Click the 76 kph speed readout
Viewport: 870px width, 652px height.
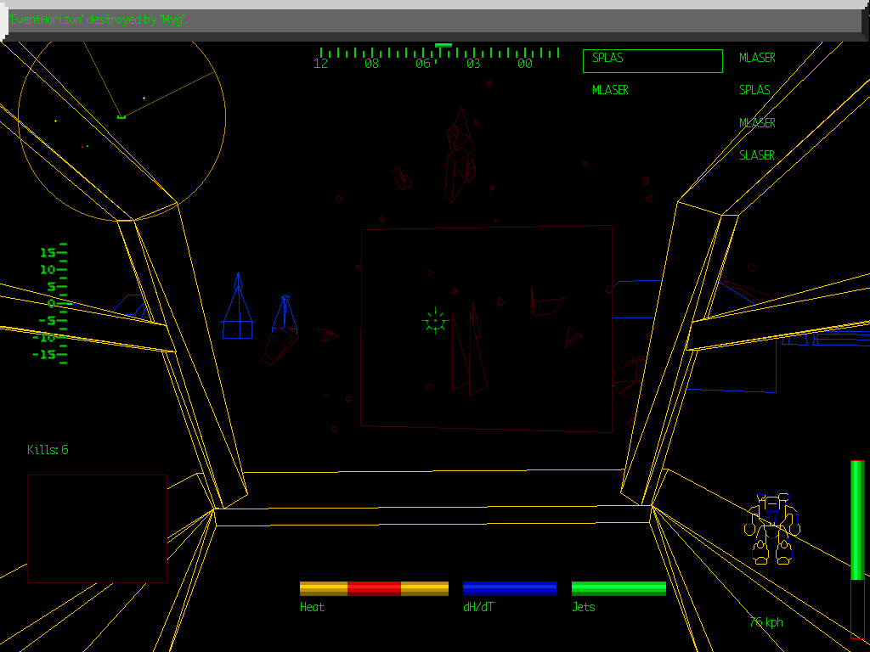click(765, 622)
